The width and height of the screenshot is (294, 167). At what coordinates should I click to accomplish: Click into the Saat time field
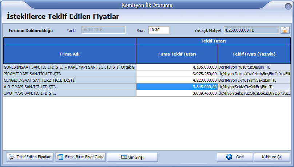point(159,30)
